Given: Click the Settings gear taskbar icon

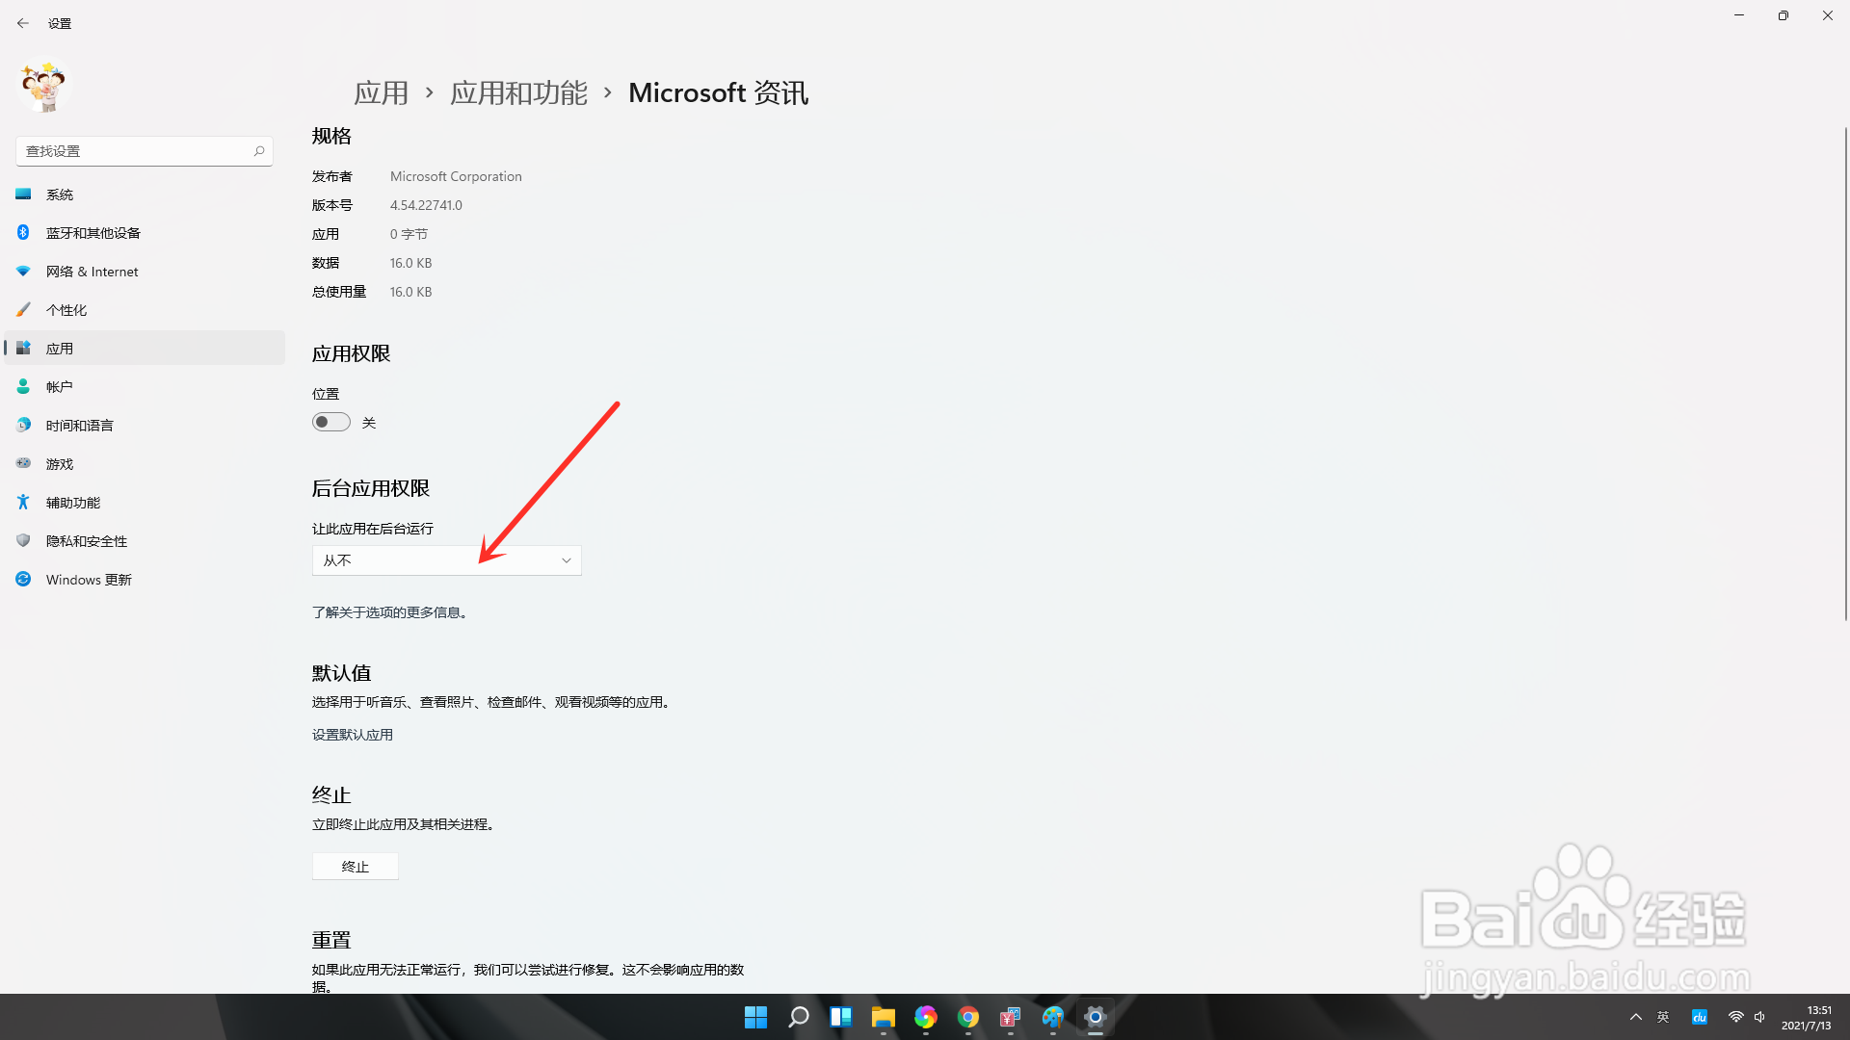Looking at the screenshot, I should (1096, 1017).
